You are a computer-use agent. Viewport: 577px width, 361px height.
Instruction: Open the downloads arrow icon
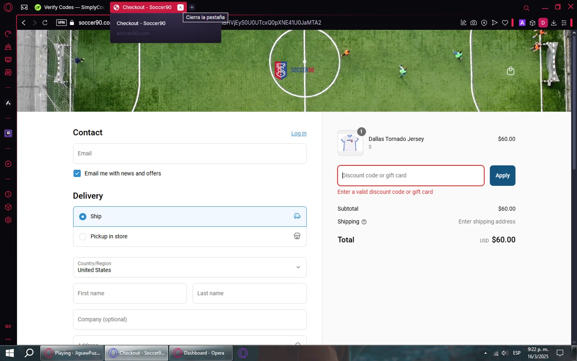pos(554,23)
